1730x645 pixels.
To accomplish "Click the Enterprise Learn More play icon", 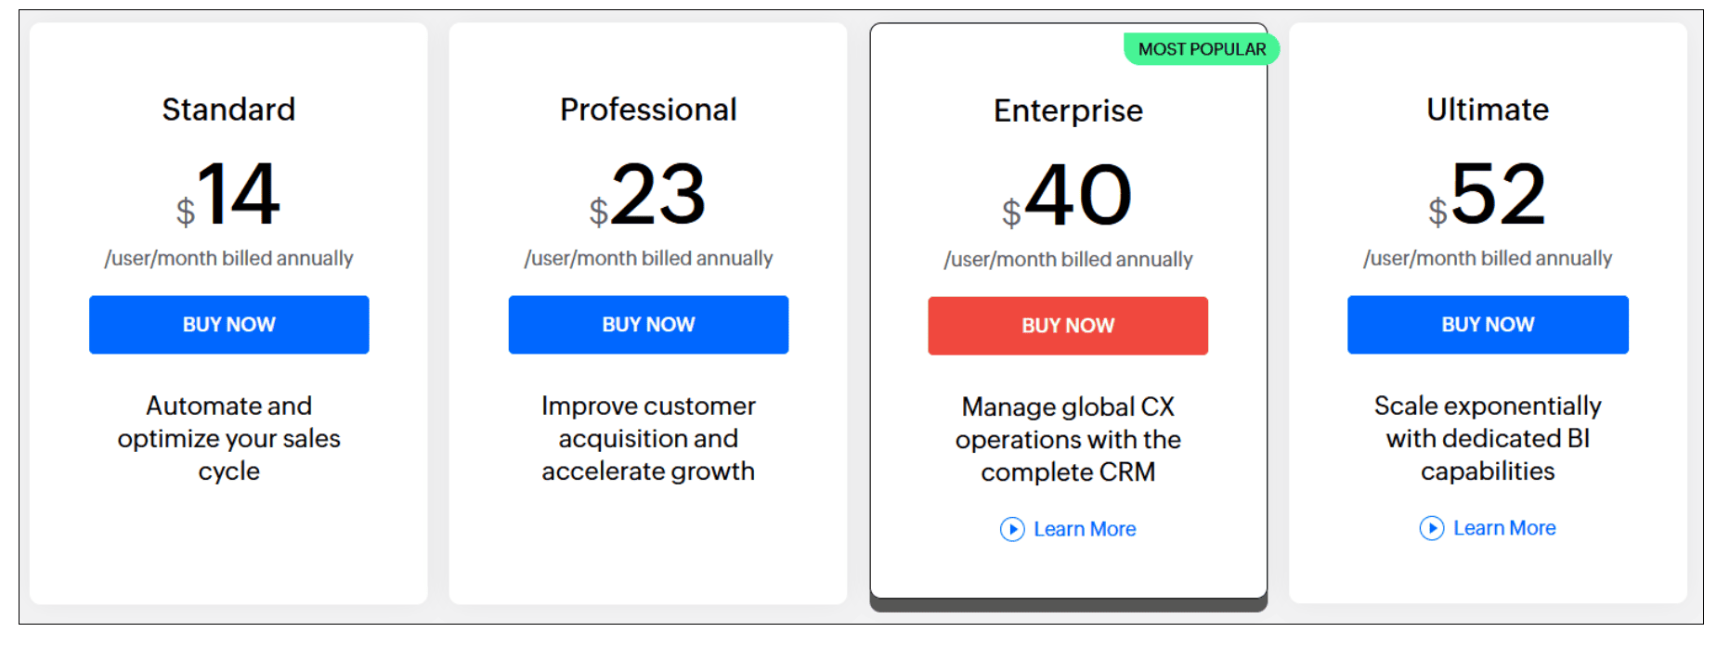I will (x=1012, y=529).
